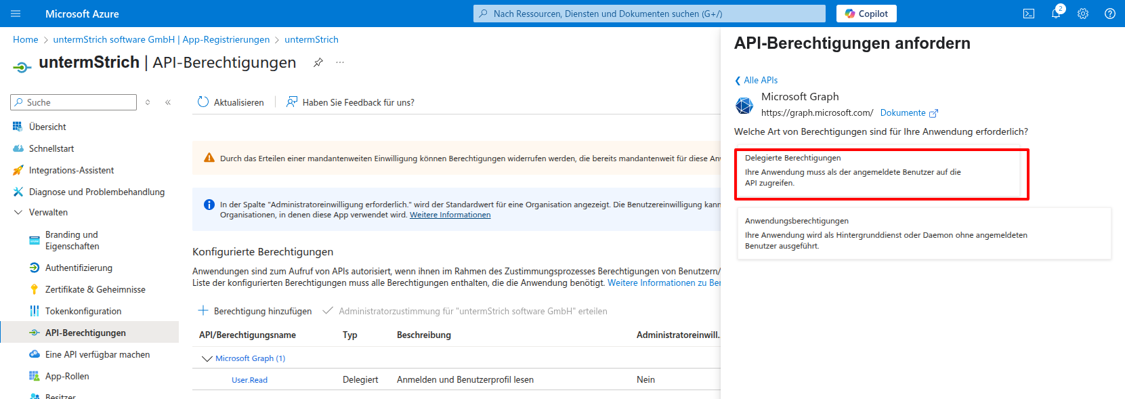Viewport: 1125px width, 399px height.
Task: Open the User.Read permission link
Action: pos(249,380)
